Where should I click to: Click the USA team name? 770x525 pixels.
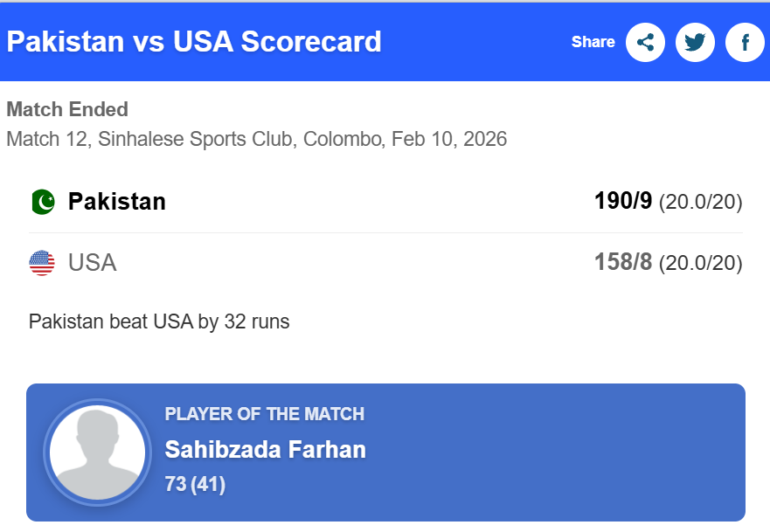pos(92,263)
